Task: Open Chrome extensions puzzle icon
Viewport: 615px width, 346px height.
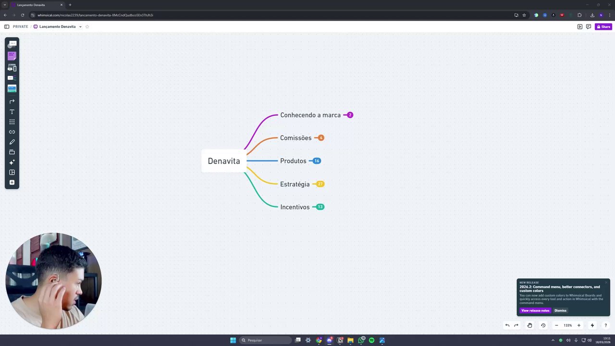Action: click(x=579, y=15)
